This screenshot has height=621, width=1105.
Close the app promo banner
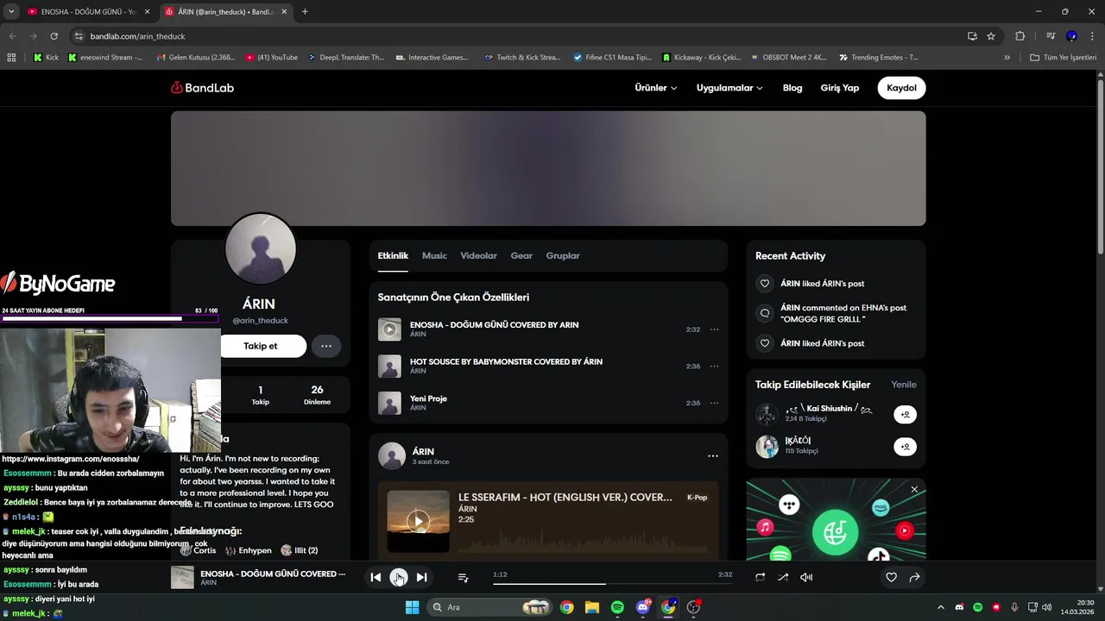pos(914,490)
